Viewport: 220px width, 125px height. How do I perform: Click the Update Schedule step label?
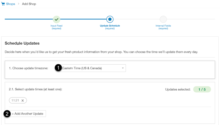tap(110, 27)
